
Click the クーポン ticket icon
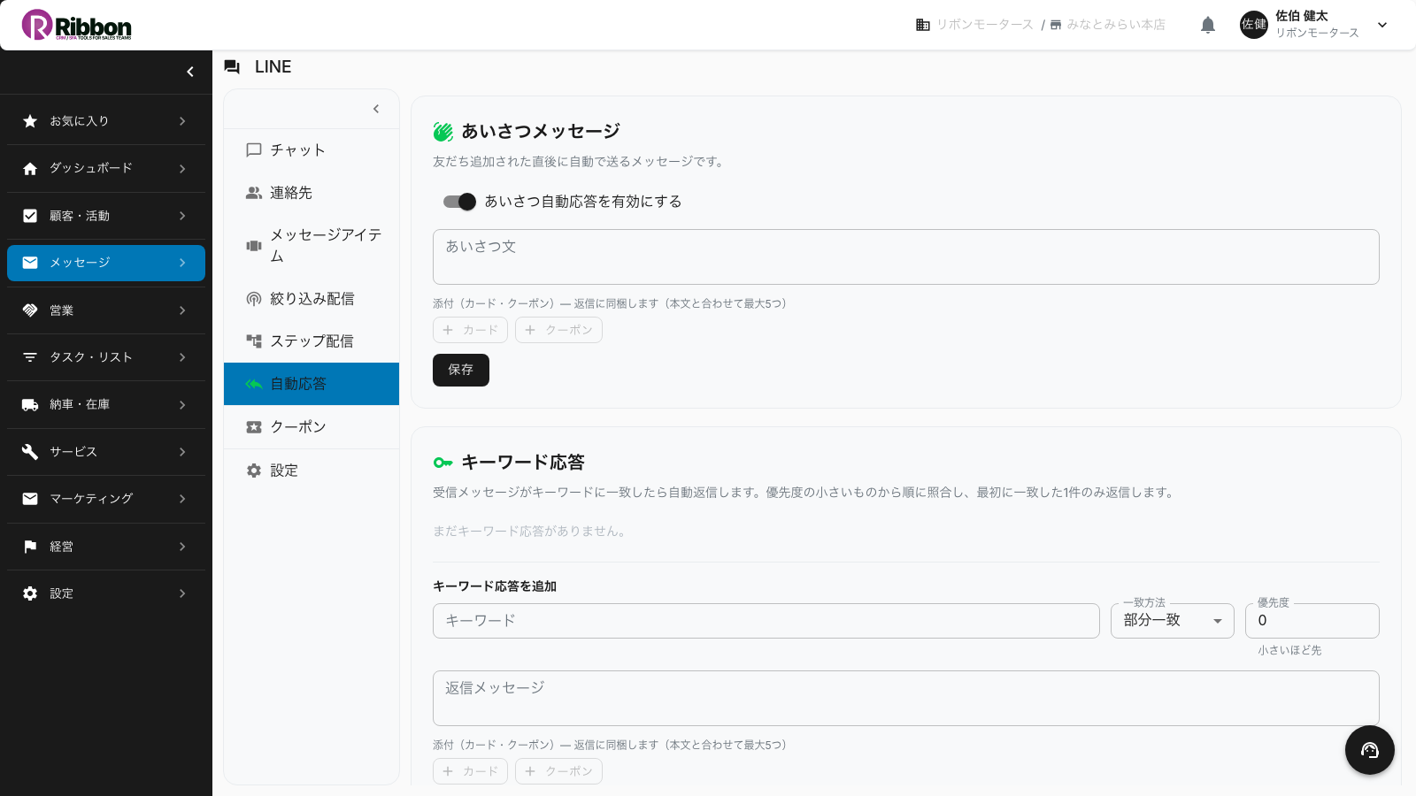point(254,427)
